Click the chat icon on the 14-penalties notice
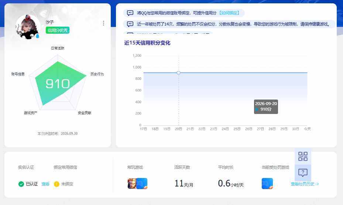Image resolution: width=343 pixels, height=205 pixels. click(x=130, y=24)
